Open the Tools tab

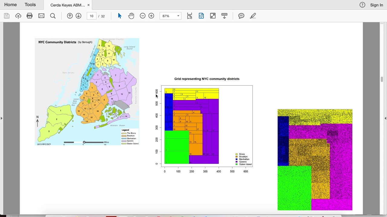click(x=30, y=5)
